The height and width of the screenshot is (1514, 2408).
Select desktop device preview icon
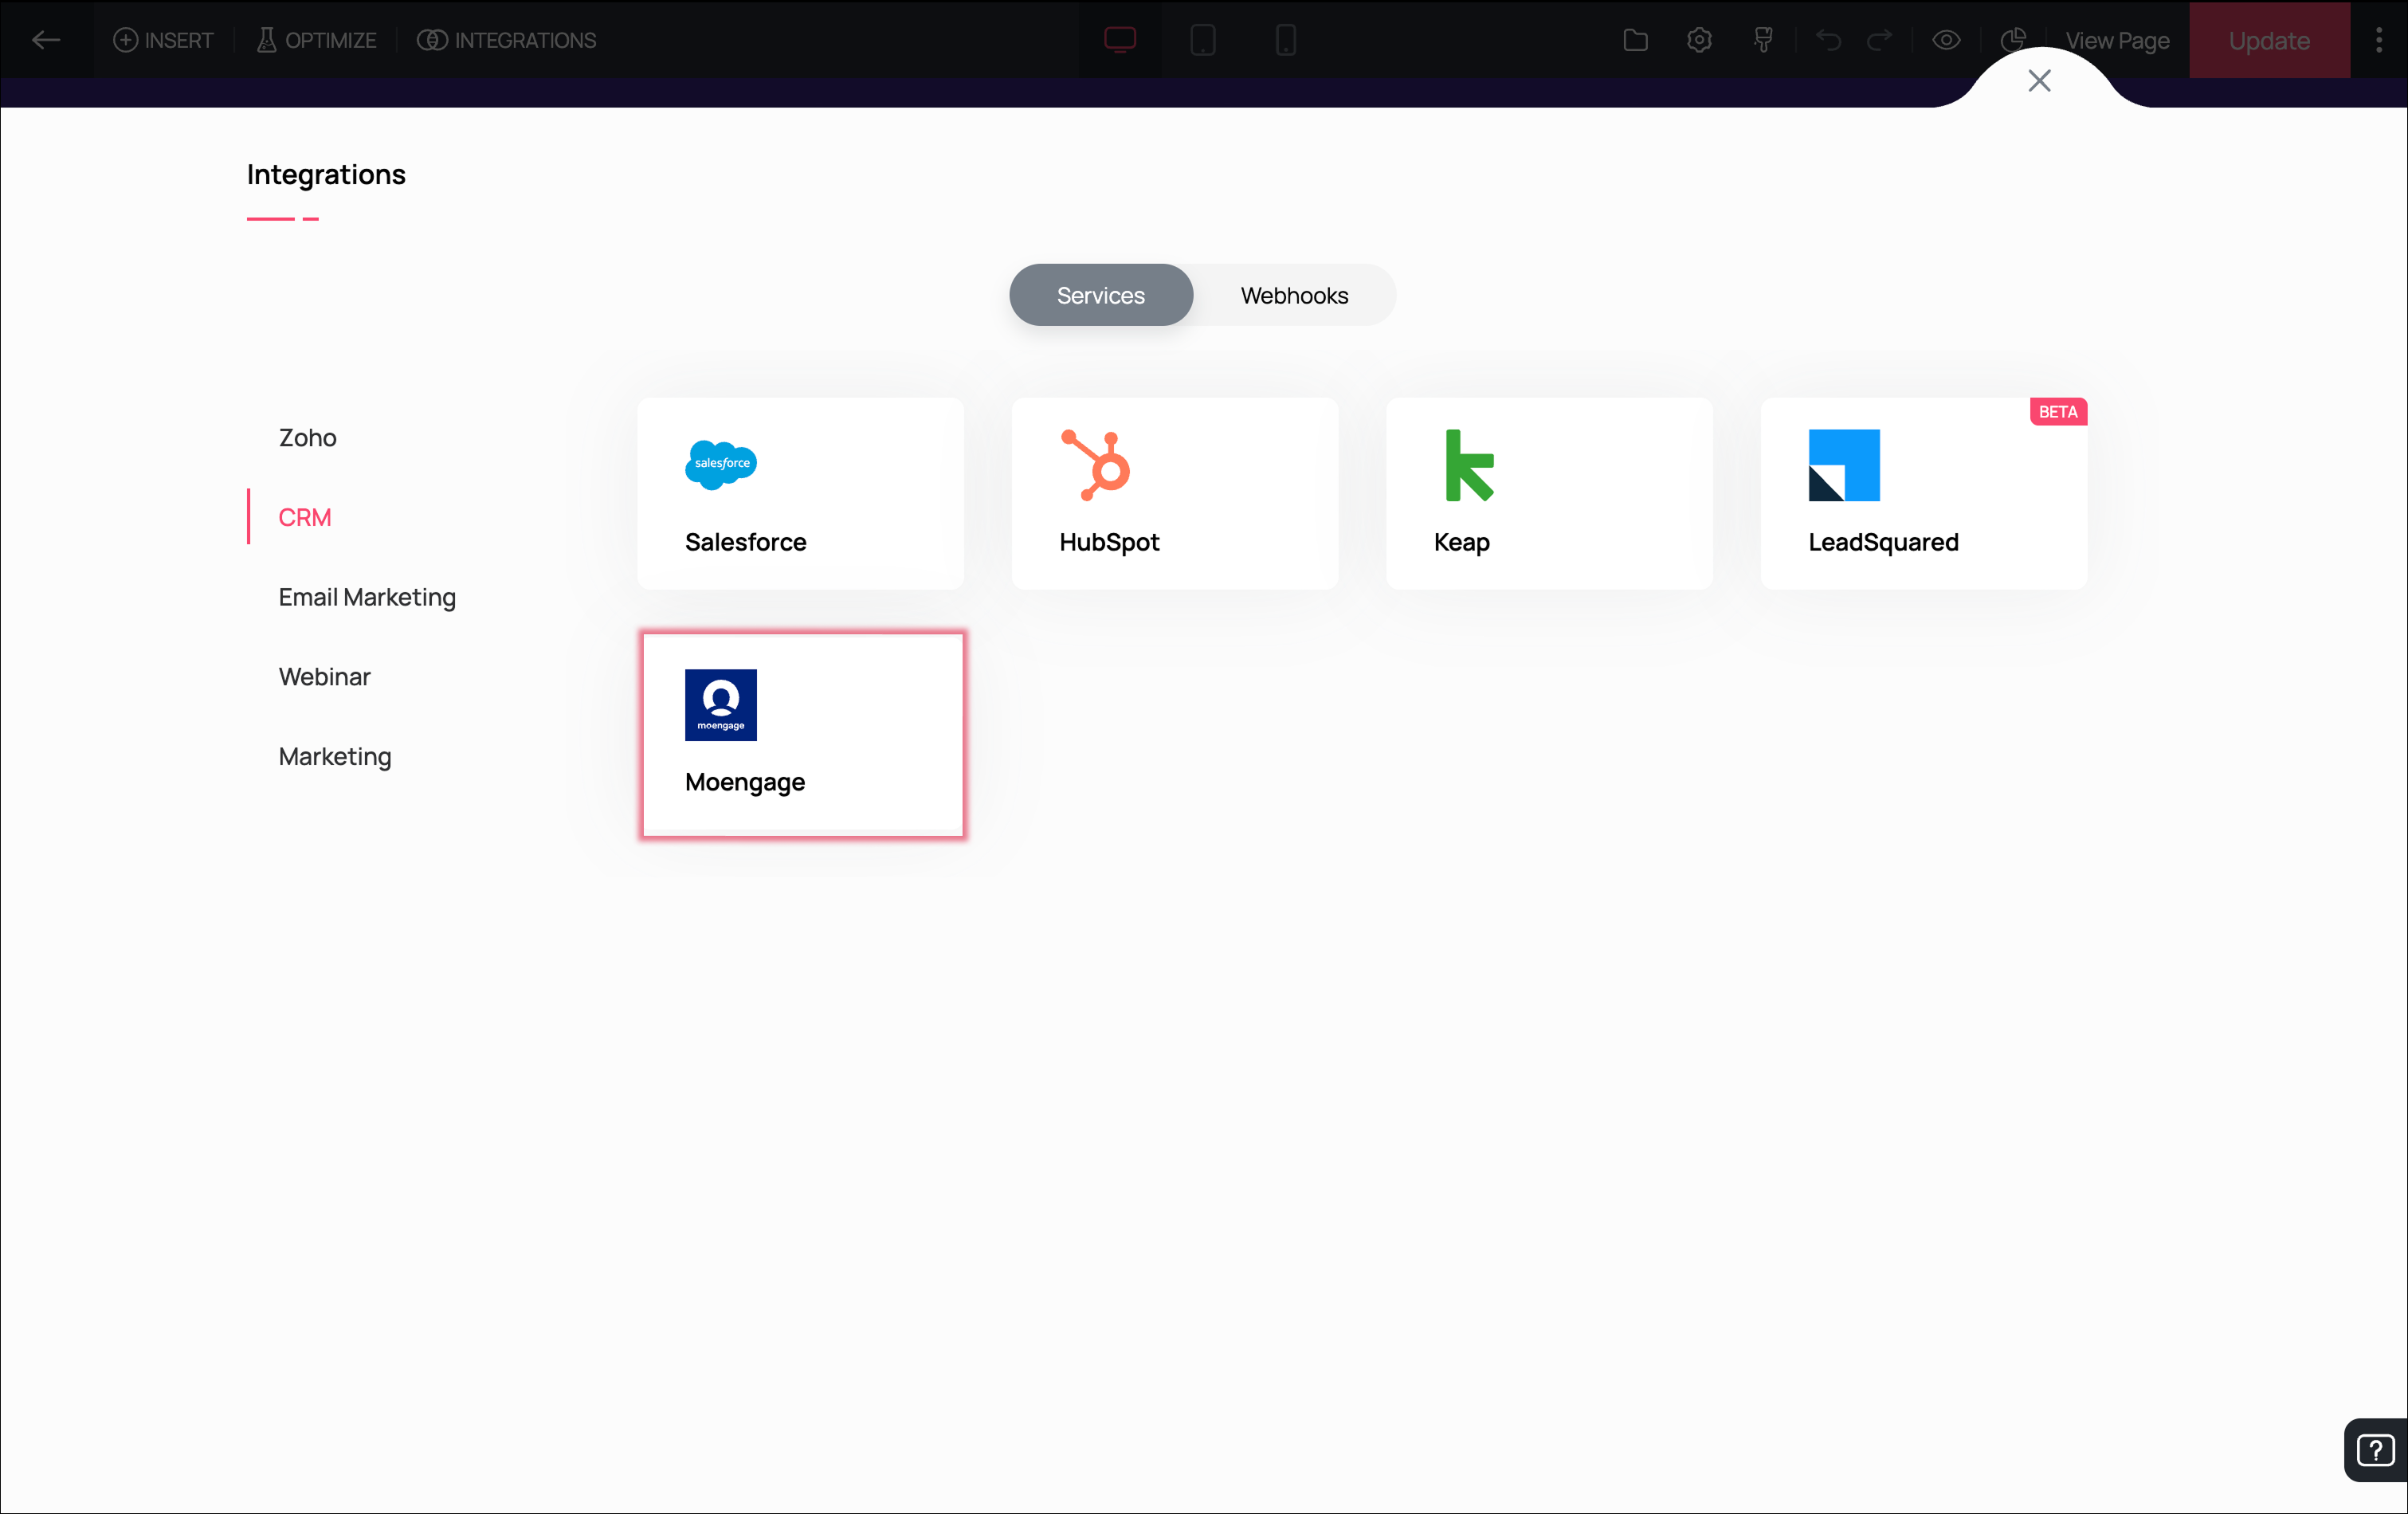(x=1120, y=40)
